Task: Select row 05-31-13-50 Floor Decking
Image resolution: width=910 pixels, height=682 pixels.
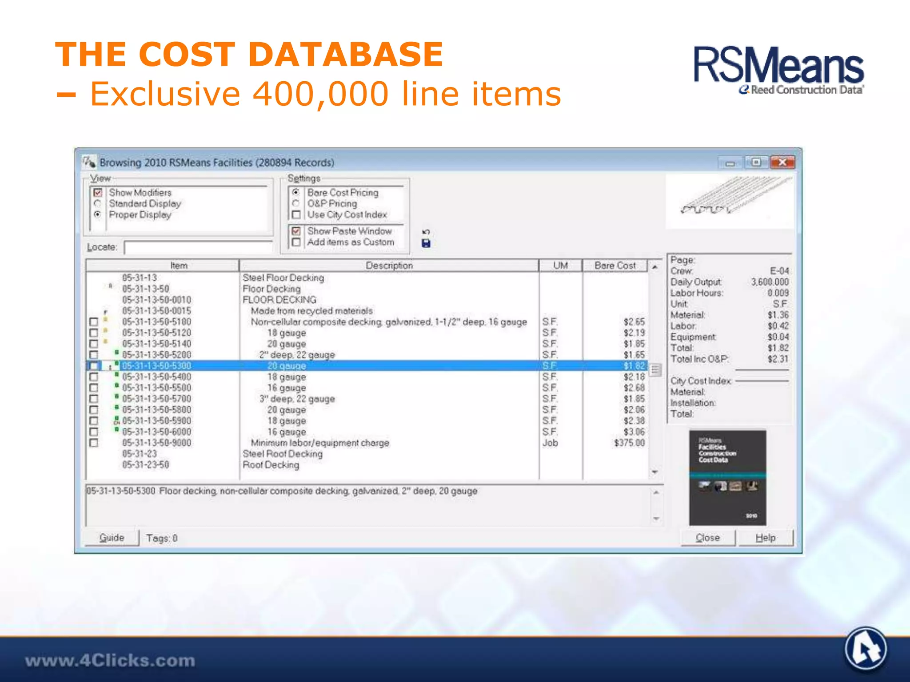Action: 367,289
